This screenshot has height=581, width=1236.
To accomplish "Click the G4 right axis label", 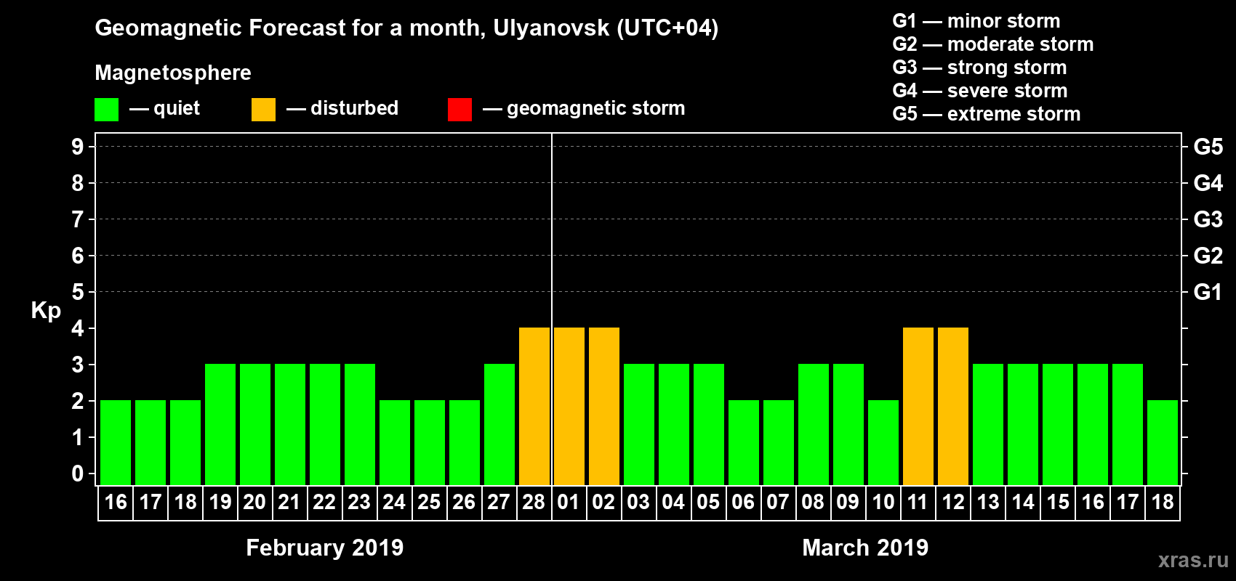I will (x=1208, y=183).
